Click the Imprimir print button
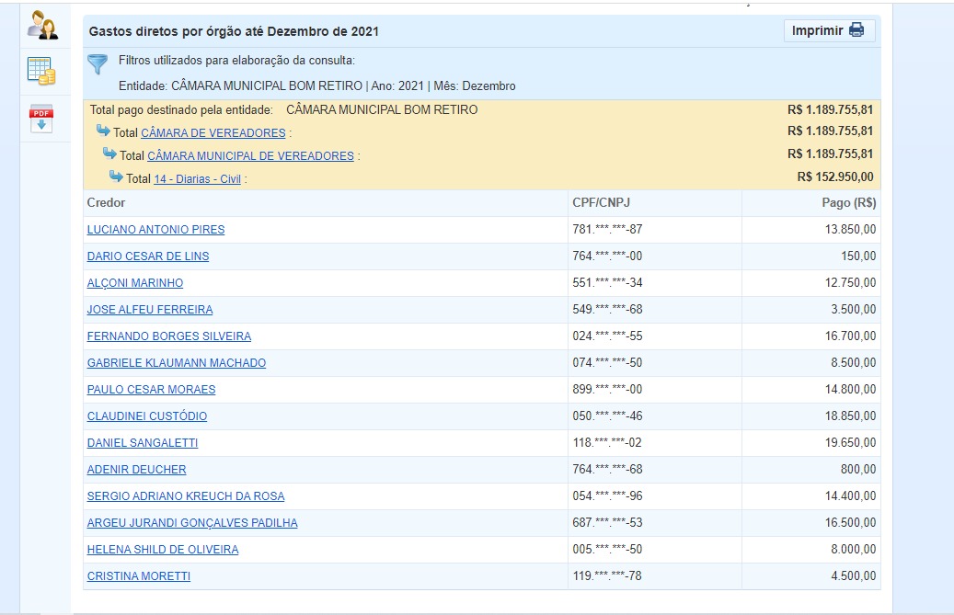Image resolution: width=954 pixels, height=615 pixels. [828, 30]
